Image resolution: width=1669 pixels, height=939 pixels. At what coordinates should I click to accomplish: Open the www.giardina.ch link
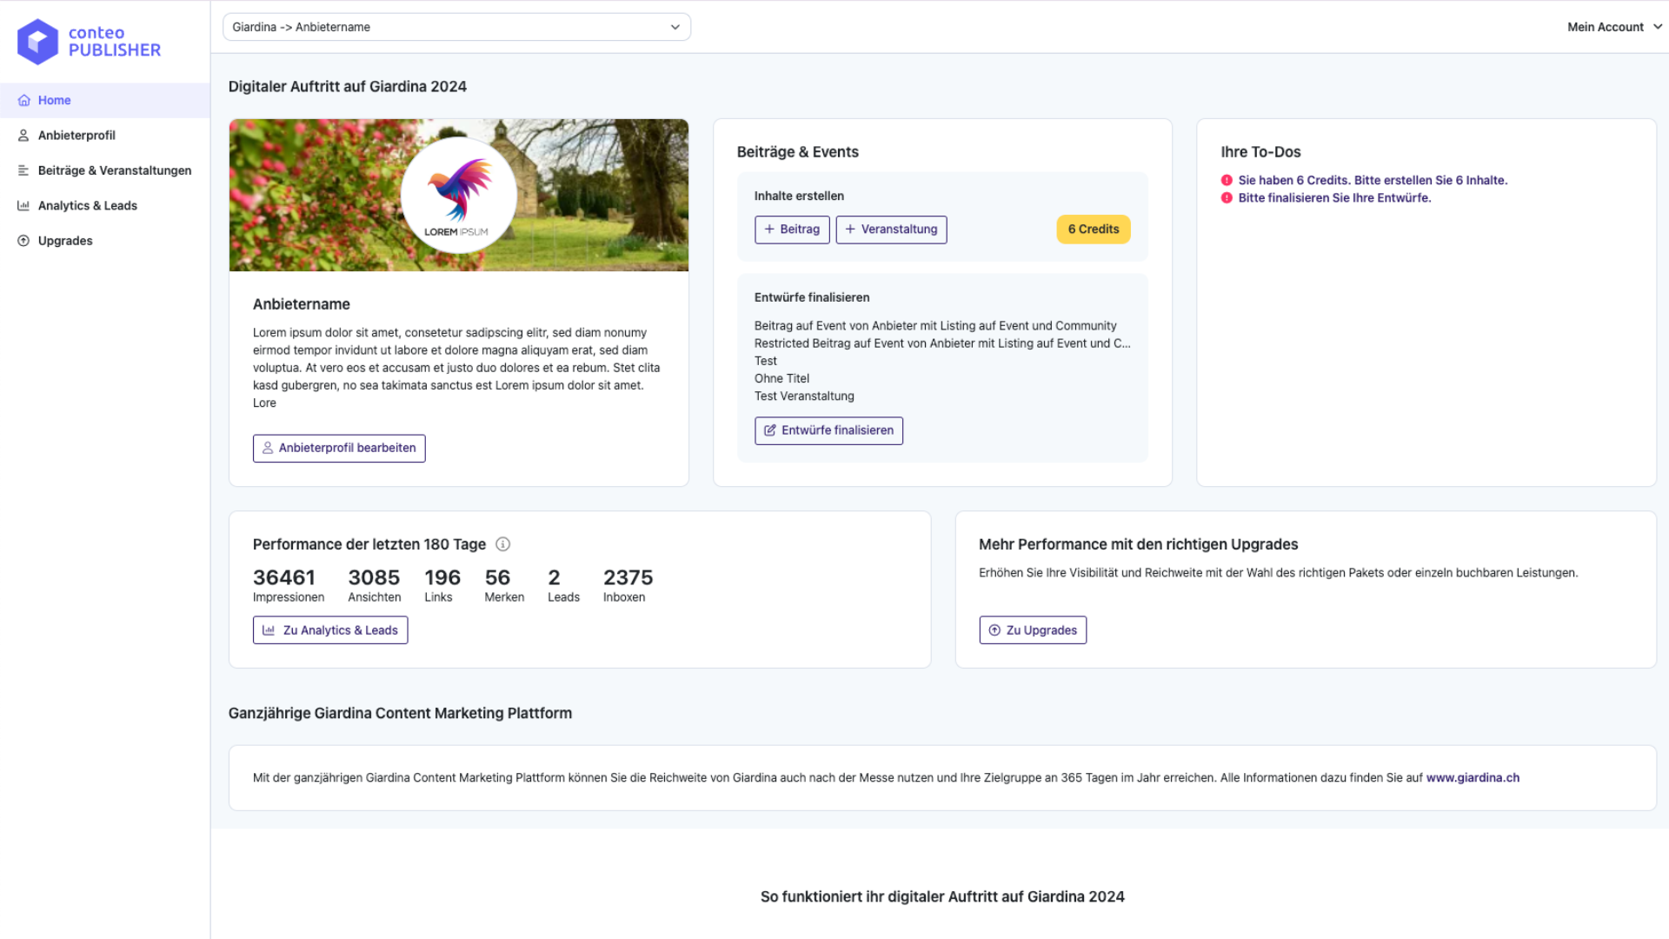point(1473,778)
